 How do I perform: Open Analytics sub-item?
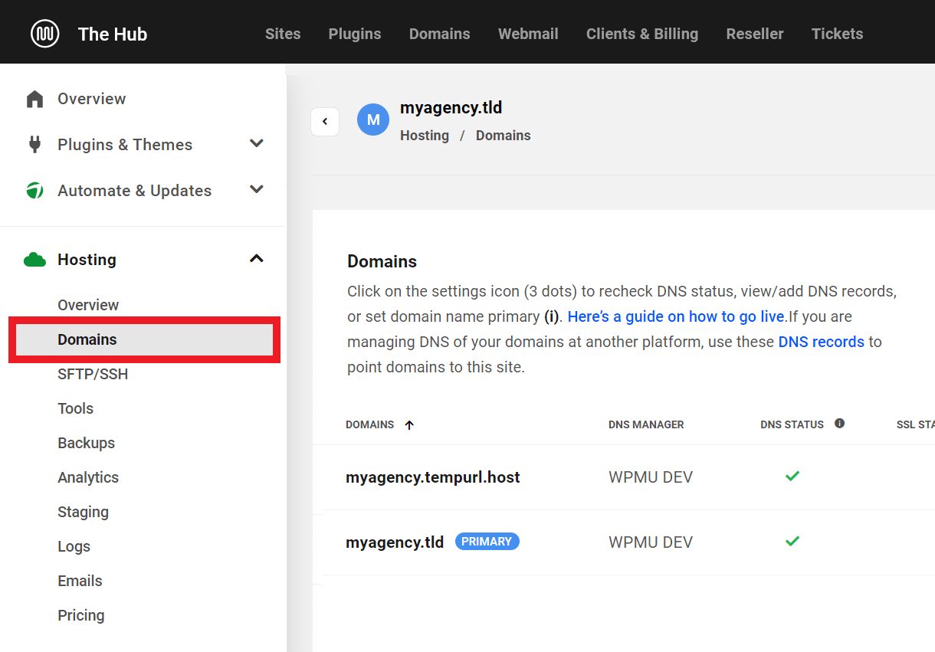coord(88,477)
